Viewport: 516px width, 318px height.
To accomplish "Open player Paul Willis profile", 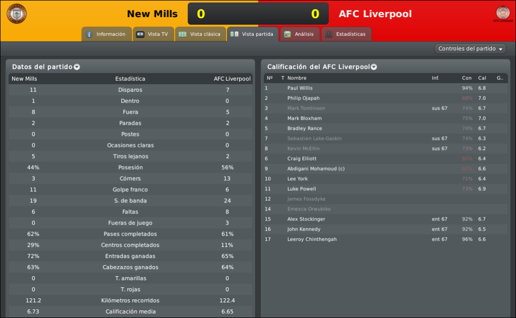I will click(x=300, y=88).
